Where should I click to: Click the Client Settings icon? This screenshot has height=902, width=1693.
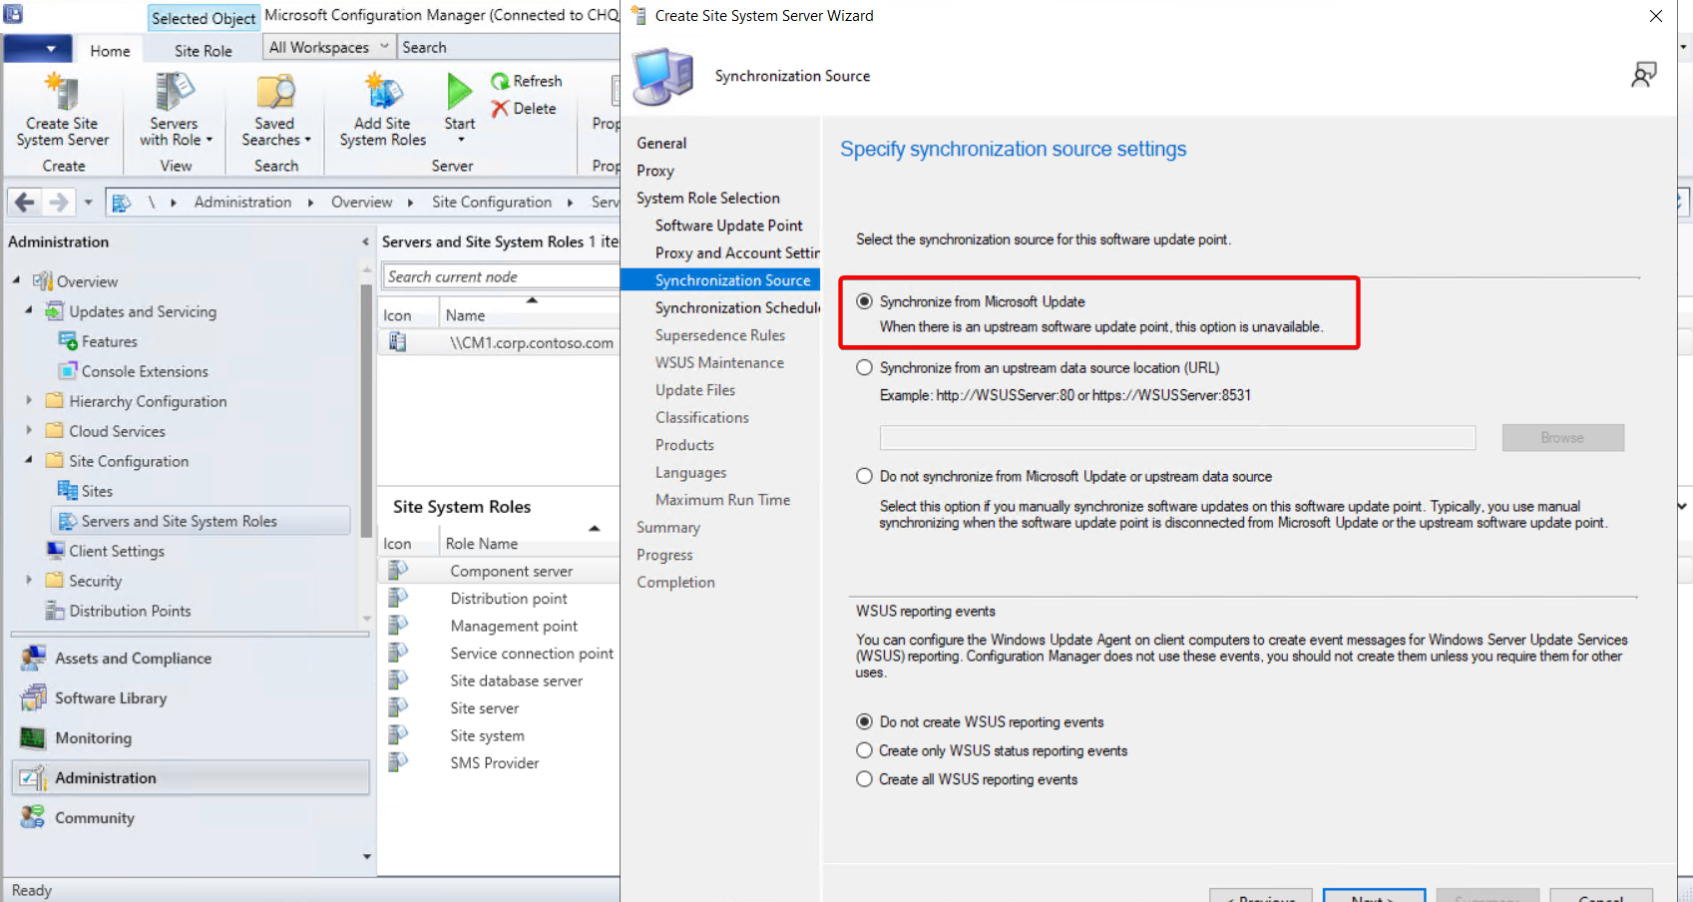click(56, 551)
